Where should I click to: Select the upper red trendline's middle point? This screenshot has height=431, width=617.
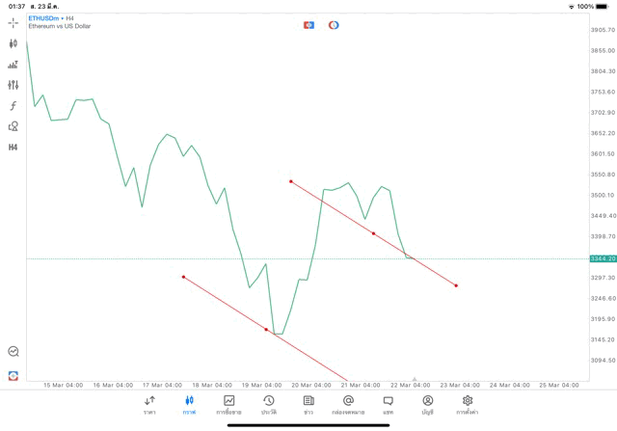pyautogui.click(x=373, y=233)
